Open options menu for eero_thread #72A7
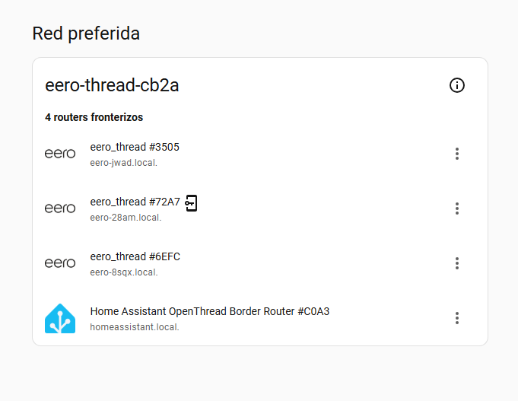The width and height of the screenshot is (518, 401). pyautogui.click(x=456, y=208)
